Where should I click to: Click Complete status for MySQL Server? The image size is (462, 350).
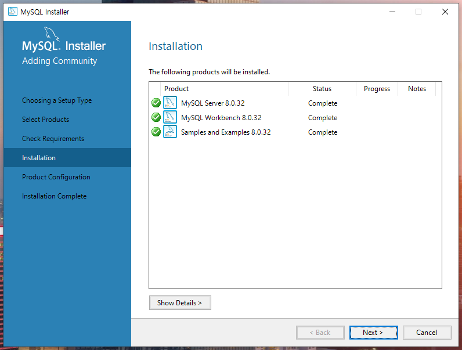[323, 103]
